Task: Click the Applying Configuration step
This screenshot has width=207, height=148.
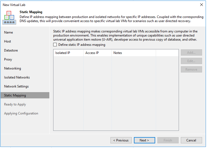Action: 21,113
